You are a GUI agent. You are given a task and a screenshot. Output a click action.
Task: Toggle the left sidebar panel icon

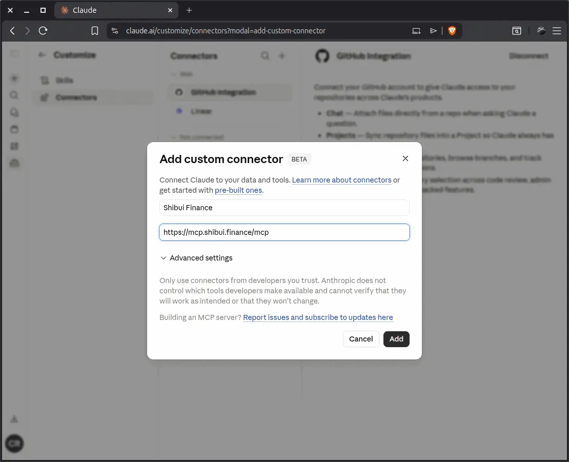[x=14, y=54]
